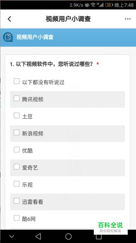Tap Android back triangle navigation button
This screenshot has height=243, width=136.
click(38, 236)
